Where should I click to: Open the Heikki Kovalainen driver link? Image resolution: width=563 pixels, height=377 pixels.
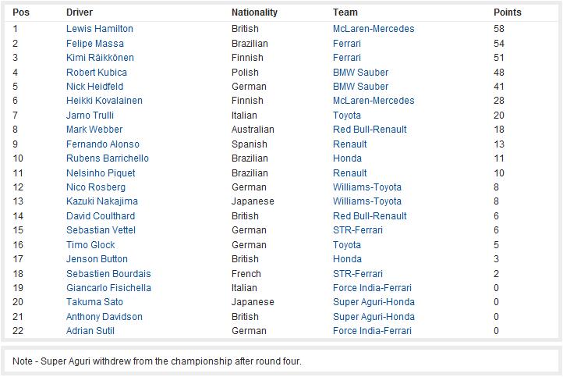click(x=104, y=100)
